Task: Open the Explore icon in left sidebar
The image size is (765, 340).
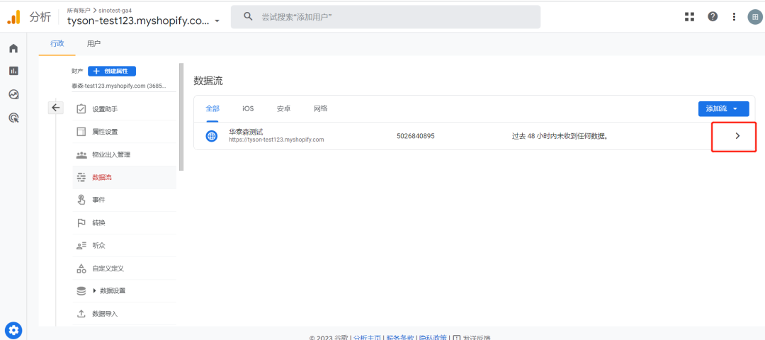Action: point(13,94)
